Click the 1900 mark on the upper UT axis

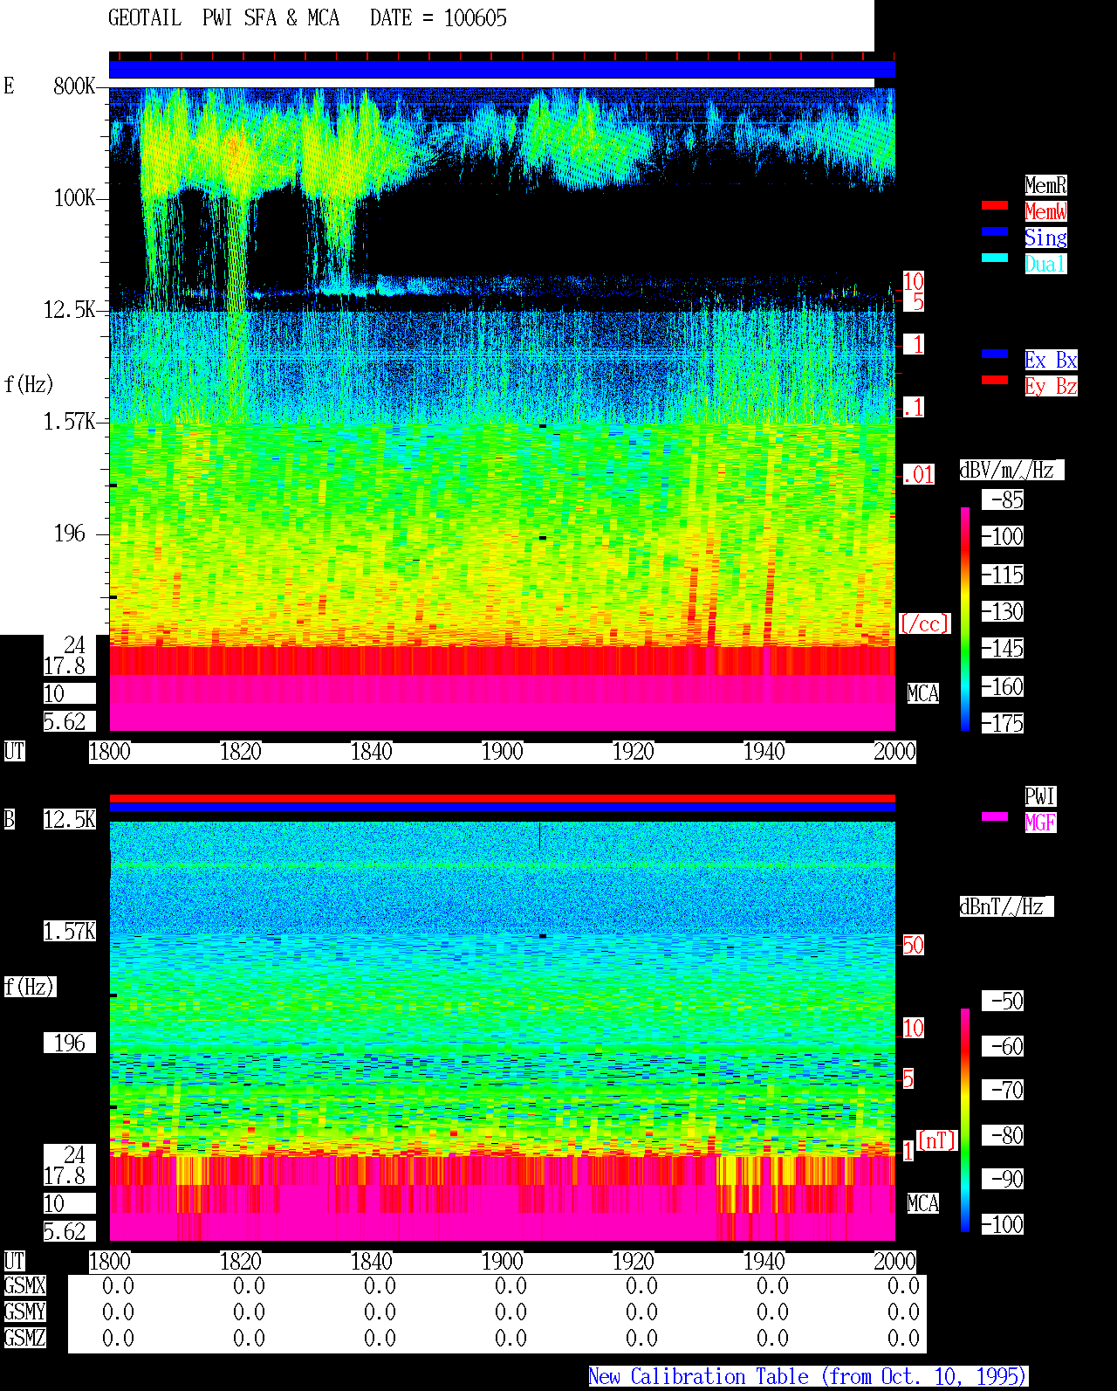502,752
